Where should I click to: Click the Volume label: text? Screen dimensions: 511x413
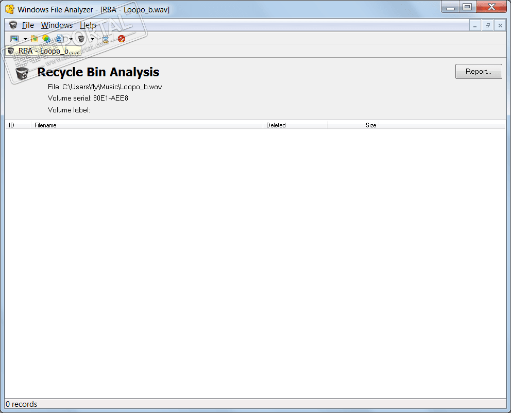[69, 110]
